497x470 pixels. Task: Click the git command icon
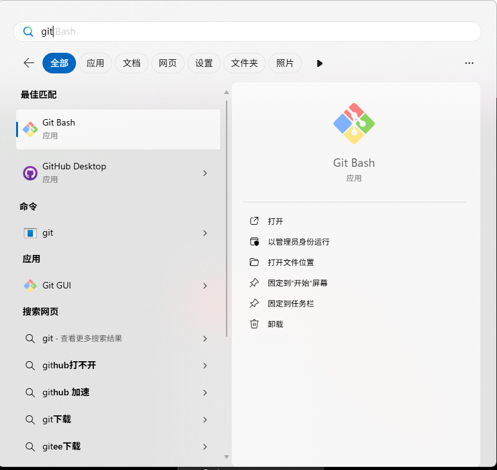click(x=30, y=233)
